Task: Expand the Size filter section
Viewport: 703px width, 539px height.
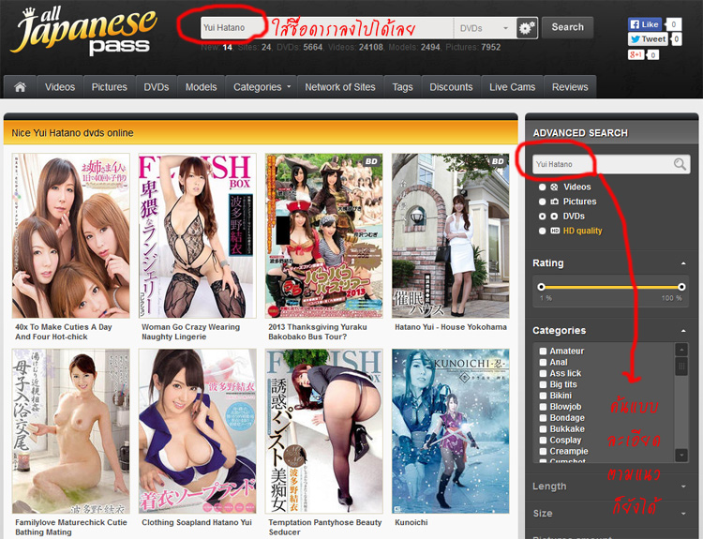Action: click(683, 514)
